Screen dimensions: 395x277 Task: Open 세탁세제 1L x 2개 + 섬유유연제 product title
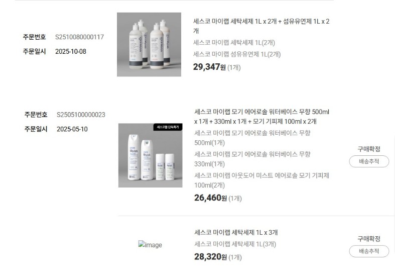pos(261,26)
